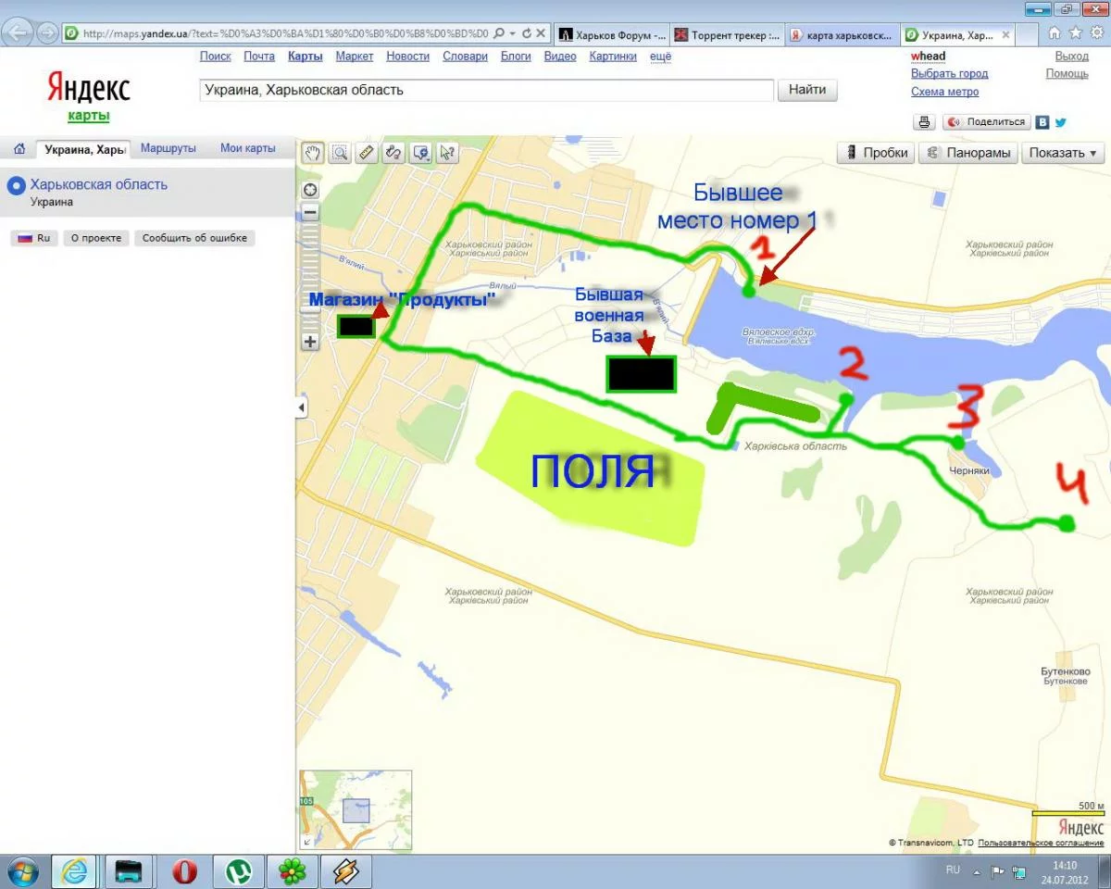
Task: Select the ruler distance measuring tool
Action: [x=367, y=153]
